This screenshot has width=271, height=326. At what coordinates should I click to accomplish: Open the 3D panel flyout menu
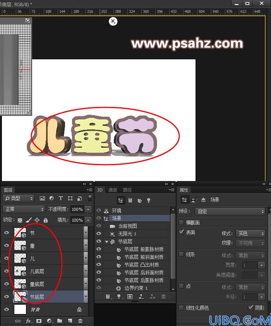(172, 190)
